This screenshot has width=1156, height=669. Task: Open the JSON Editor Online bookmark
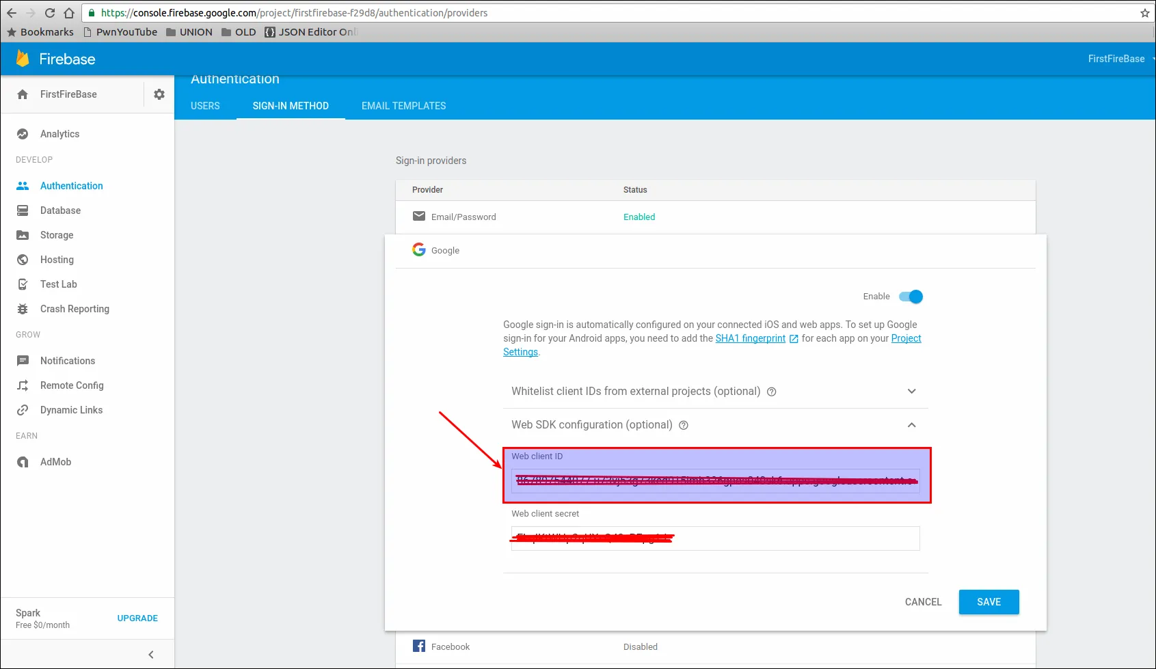(311, 32)
